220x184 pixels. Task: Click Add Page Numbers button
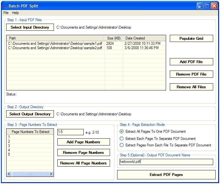click(83, 142)
